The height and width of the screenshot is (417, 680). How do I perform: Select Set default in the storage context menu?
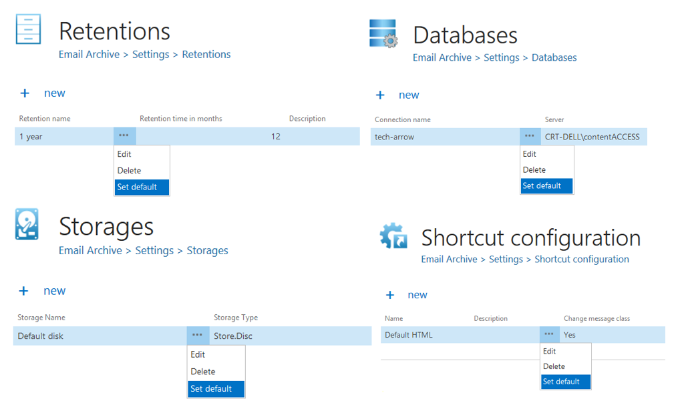211,389
